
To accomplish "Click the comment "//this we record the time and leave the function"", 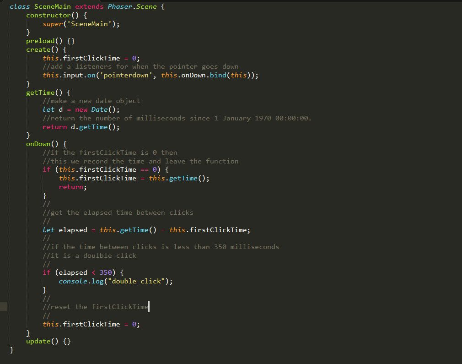I will click(140, 161).
